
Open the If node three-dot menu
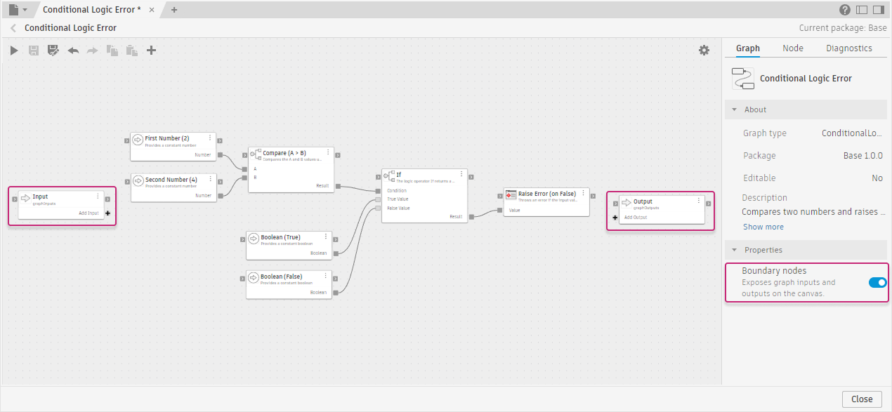click(x=461, y=174)
